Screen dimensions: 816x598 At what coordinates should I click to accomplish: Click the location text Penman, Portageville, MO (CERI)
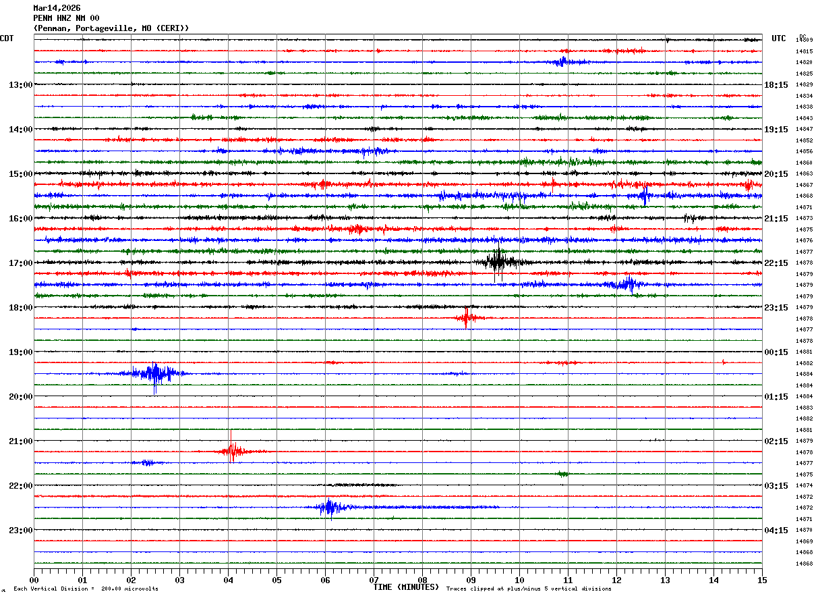click(111, 28)
